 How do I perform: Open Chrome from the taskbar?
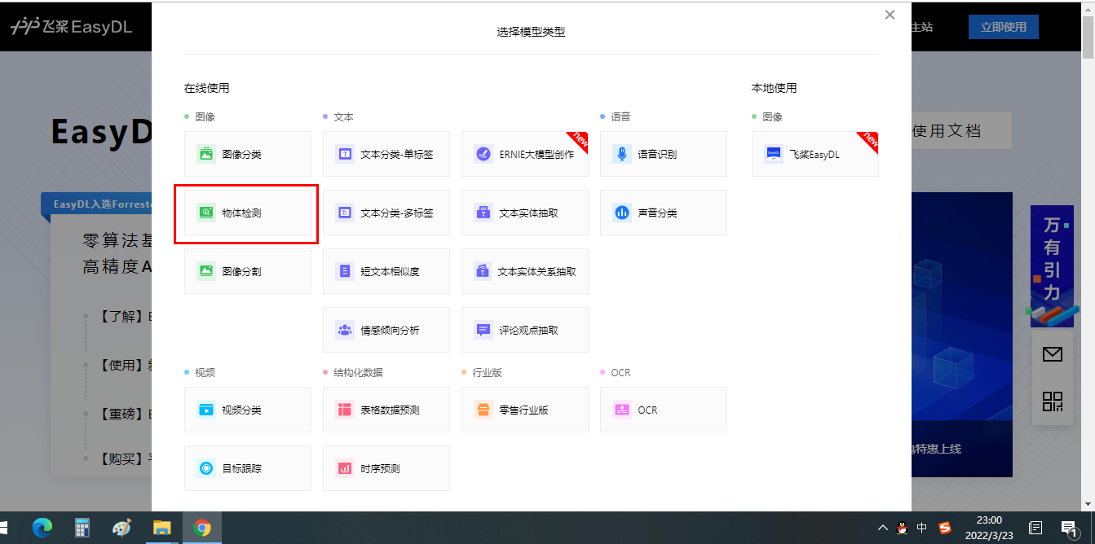click(203, 527)
